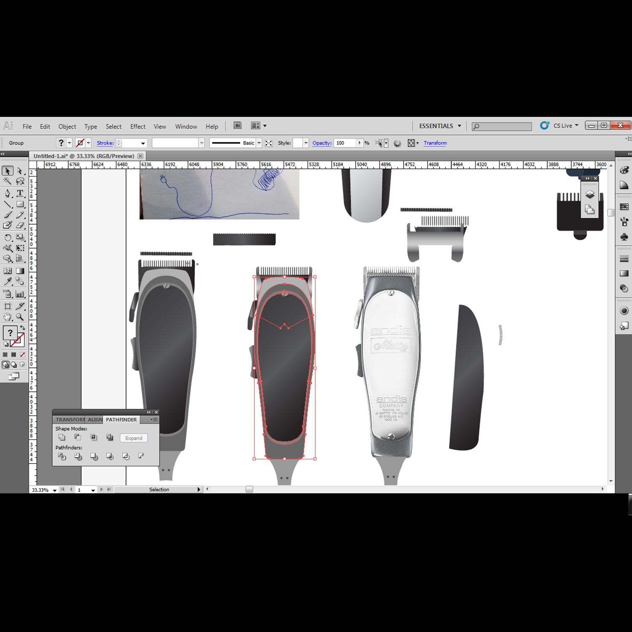
Task: Pick the Magic Wand tool
Action: coord(8,181)
